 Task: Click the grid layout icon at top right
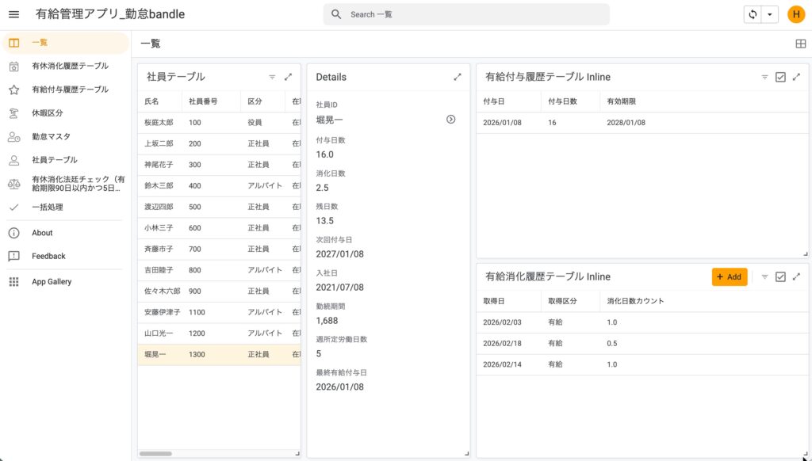click(800, 44)
